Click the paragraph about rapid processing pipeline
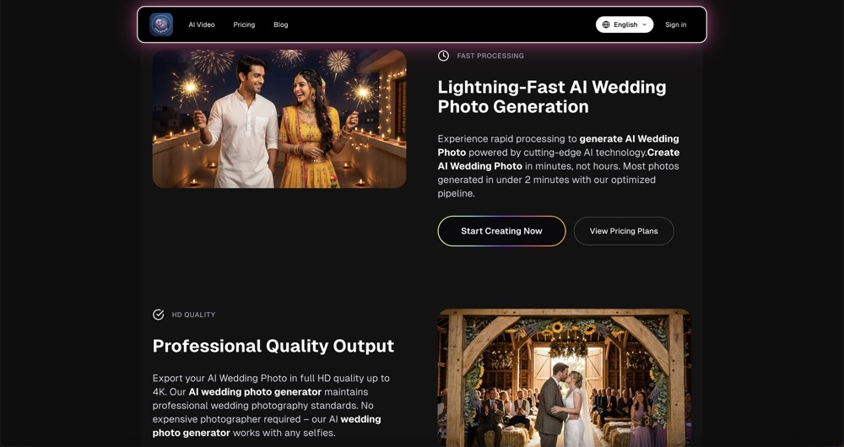Image resolution: width=844 pixels, height=447 pixels. coord(558,166)
